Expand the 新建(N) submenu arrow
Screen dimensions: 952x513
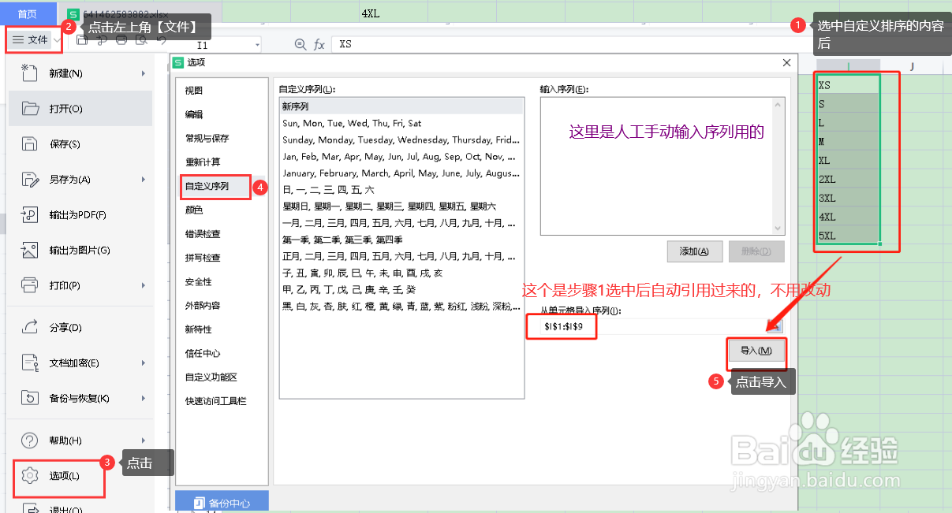coord(144,73)
